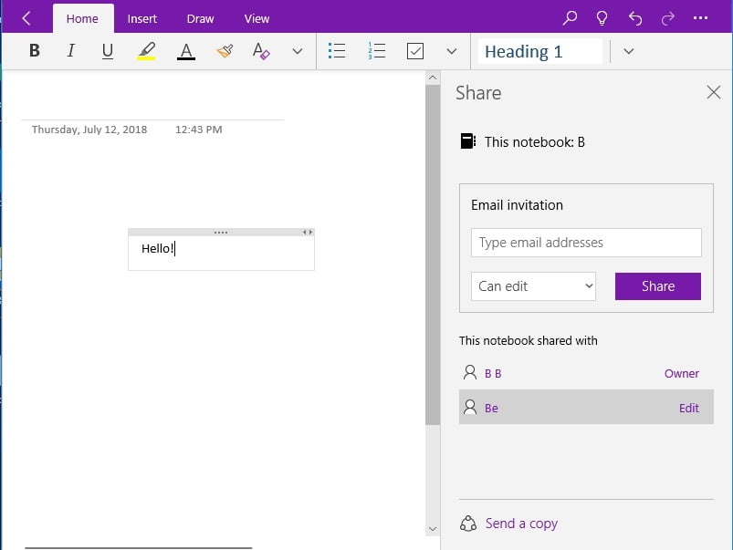Select the Heading 1 style box
733x550 pixels.
pos(539,51)
